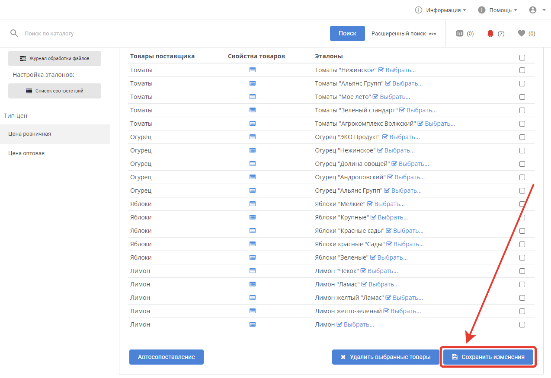Open properties icon for Яблоки "Мелкие" row
Viewport: 551px width, 378px height.
coord(253,204)
